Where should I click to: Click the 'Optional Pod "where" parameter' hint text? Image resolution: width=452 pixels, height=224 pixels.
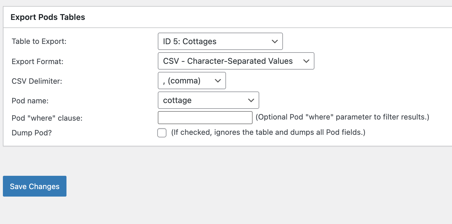tap(342, 117)
